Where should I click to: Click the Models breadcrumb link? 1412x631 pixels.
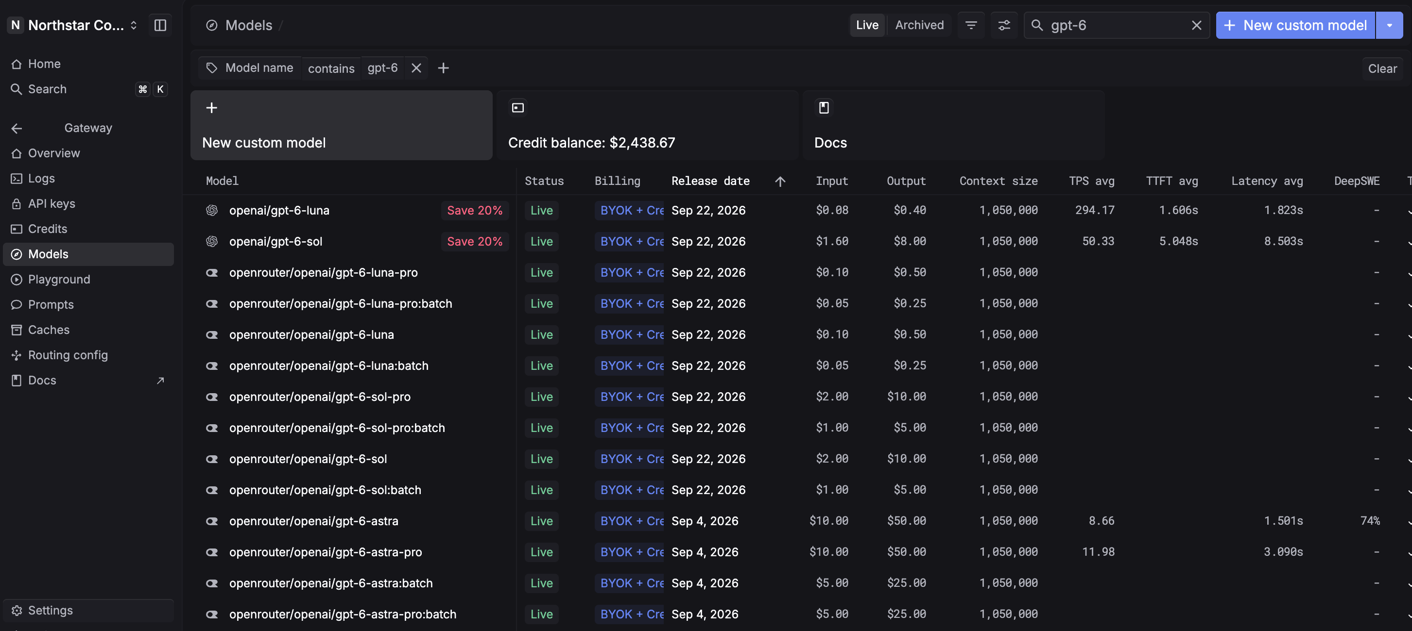pyautogui.click(x=249, y=25)
